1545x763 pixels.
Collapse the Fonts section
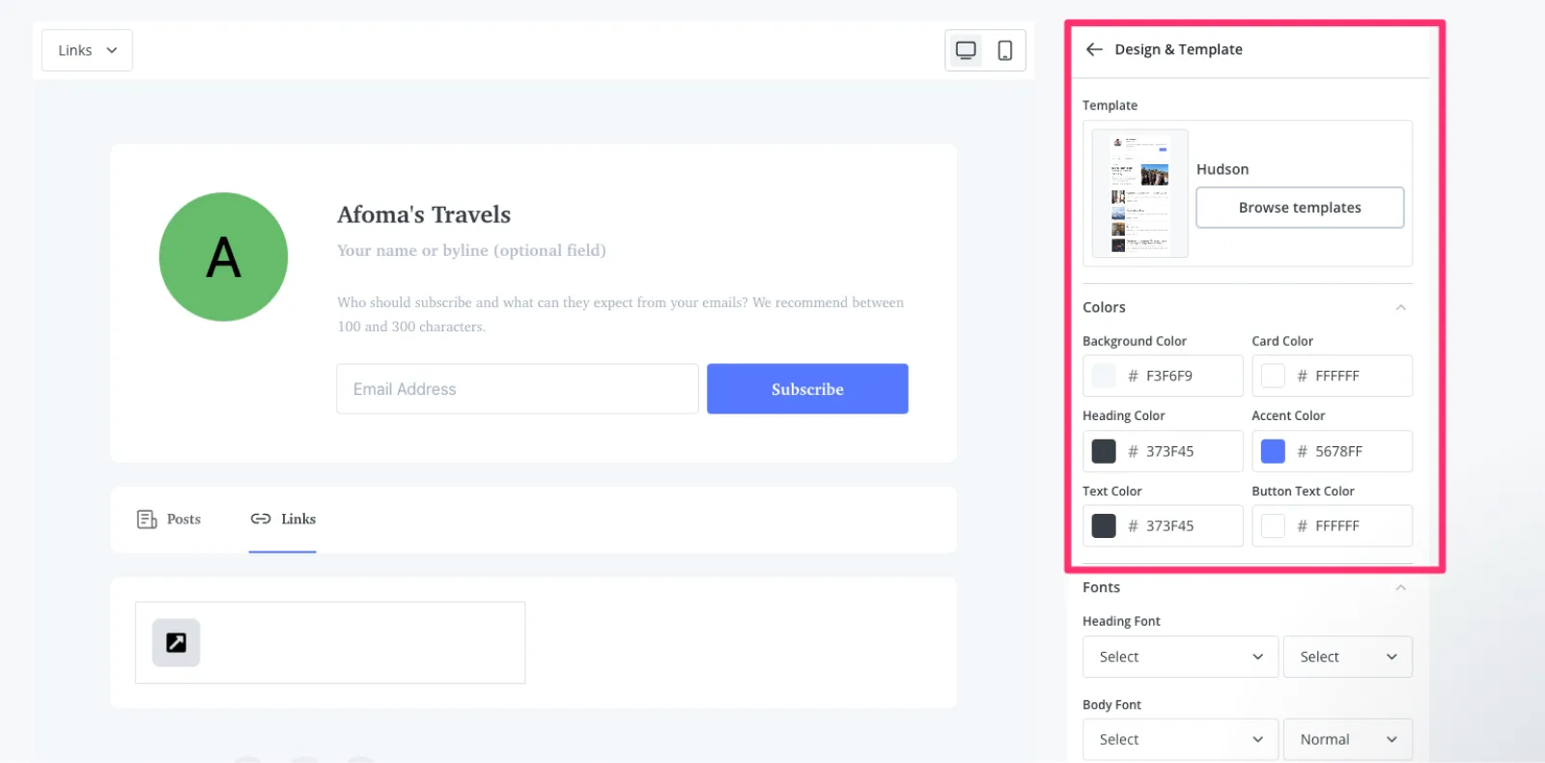1400,587
